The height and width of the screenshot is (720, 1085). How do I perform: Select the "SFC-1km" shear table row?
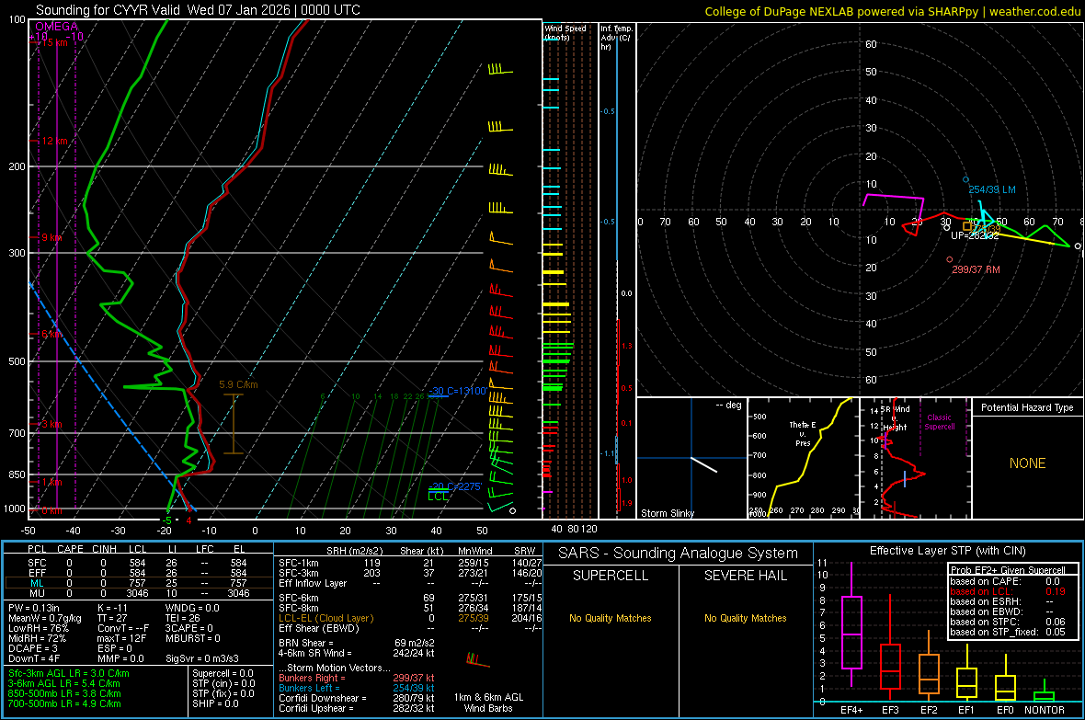(x=410, y=563)
